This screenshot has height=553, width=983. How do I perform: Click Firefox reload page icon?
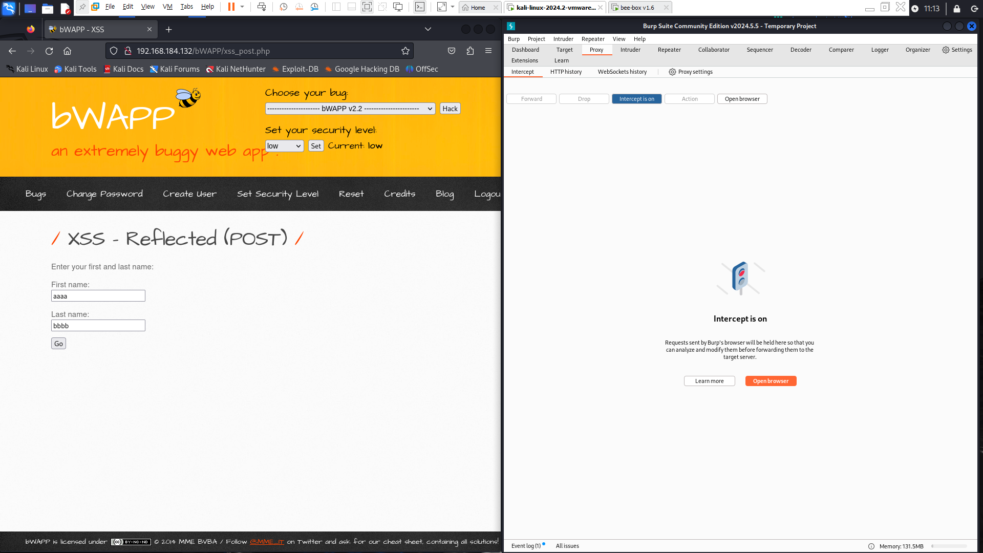pos(49,51)
